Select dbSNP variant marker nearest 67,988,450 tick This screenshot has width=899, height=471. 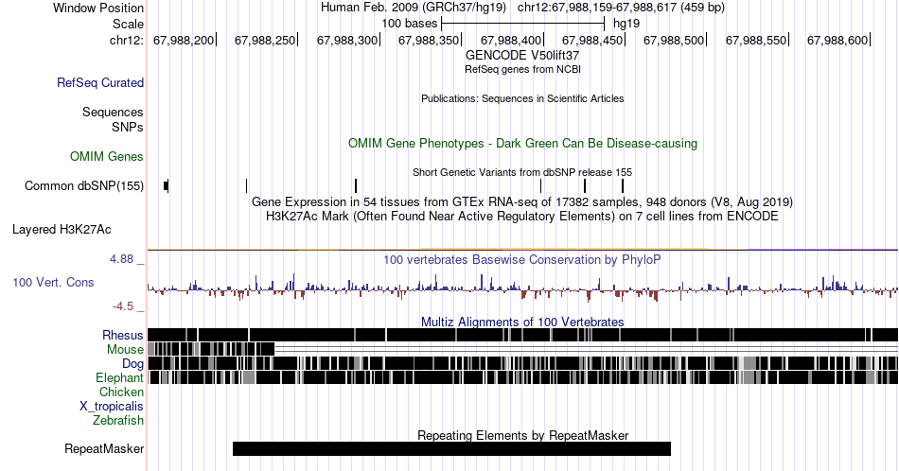coord(623,185)
